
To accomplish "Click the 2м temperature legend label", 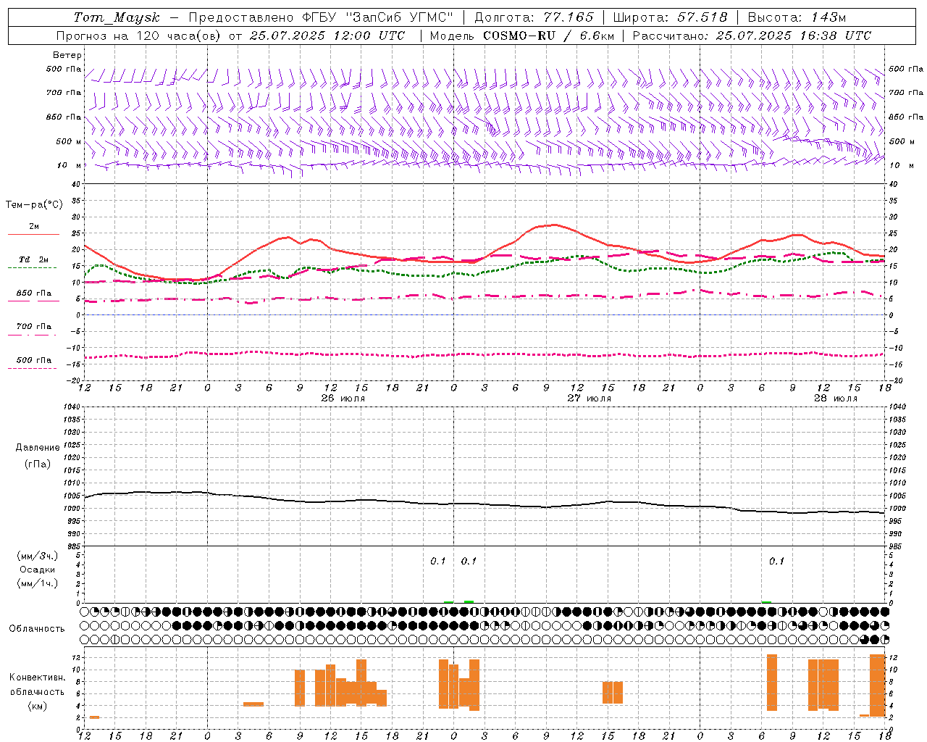I will coord(34,227).
